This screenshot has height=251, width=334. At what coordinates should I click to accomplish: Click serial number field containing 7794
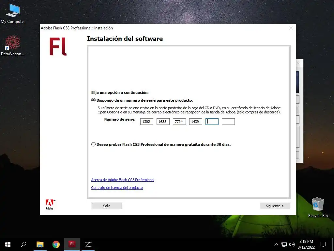tap(179, 122)
